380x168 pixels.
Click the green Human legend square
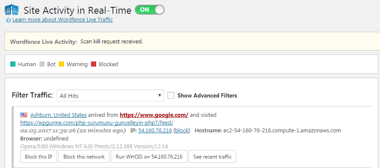pyautogui.click(x=13, y=64)
